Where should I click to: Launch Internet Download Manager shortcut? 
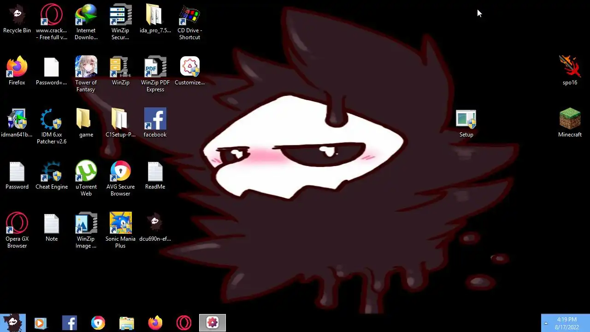pos(86,22)
